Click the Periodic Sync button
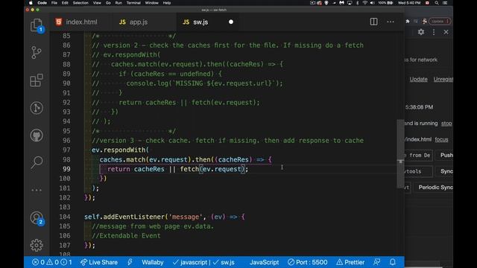Image resolution: width=477 pixels, height=268 pixels. point(434,187)
